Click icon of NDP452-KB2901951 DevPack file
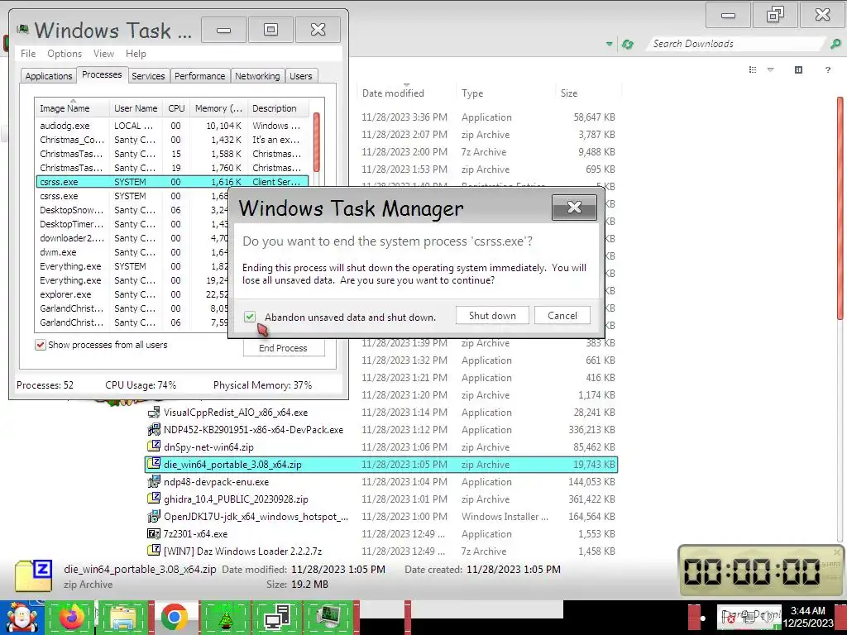Screen dimensions: 847x635 154,429
